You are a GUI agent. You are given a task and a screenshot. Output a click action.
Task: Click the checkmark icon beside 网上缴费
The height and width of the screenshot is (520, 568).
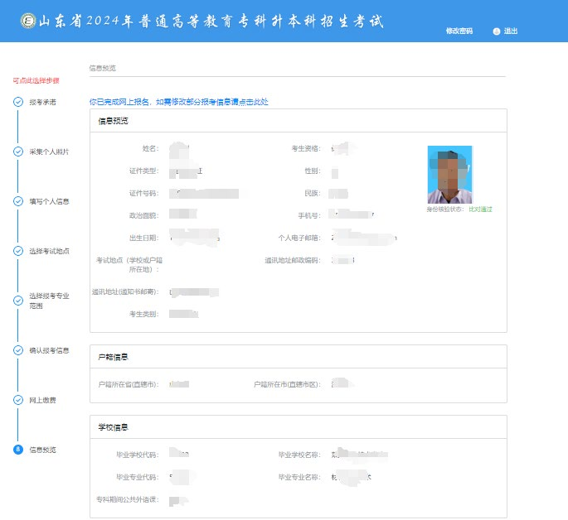[x=18, y=400]
